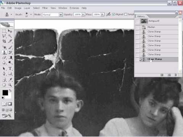Select the Pen tool
Image resolution: width=183 pixels, height=137 pixels.
[x=4, y=73]
